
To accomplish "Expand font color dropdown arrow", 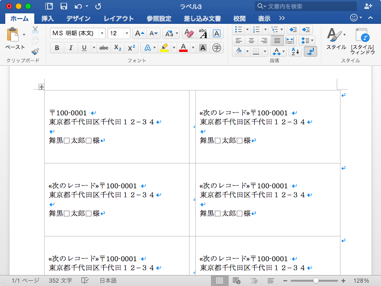I will click(193, 48).
